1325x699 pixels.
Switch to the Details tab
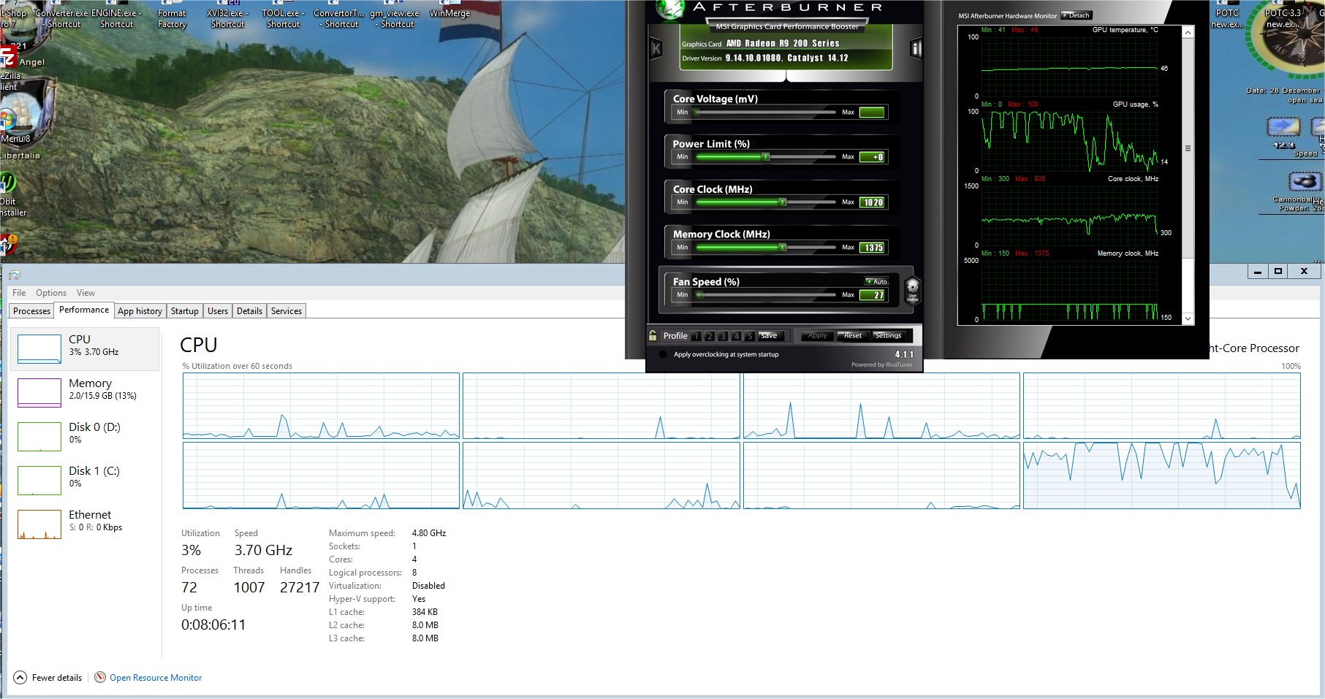[x=249, y=310]
